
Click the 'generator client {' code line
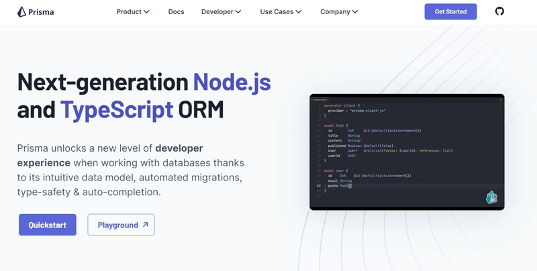coord(342,106)
